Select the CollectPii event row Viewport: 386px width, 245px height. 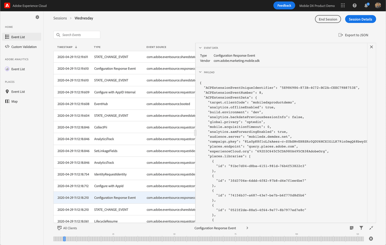pyautogui.click(x=125, y=127)
